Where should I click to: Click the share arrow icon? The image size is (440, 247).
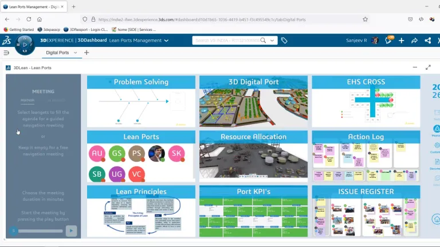[x=414, y=41]
